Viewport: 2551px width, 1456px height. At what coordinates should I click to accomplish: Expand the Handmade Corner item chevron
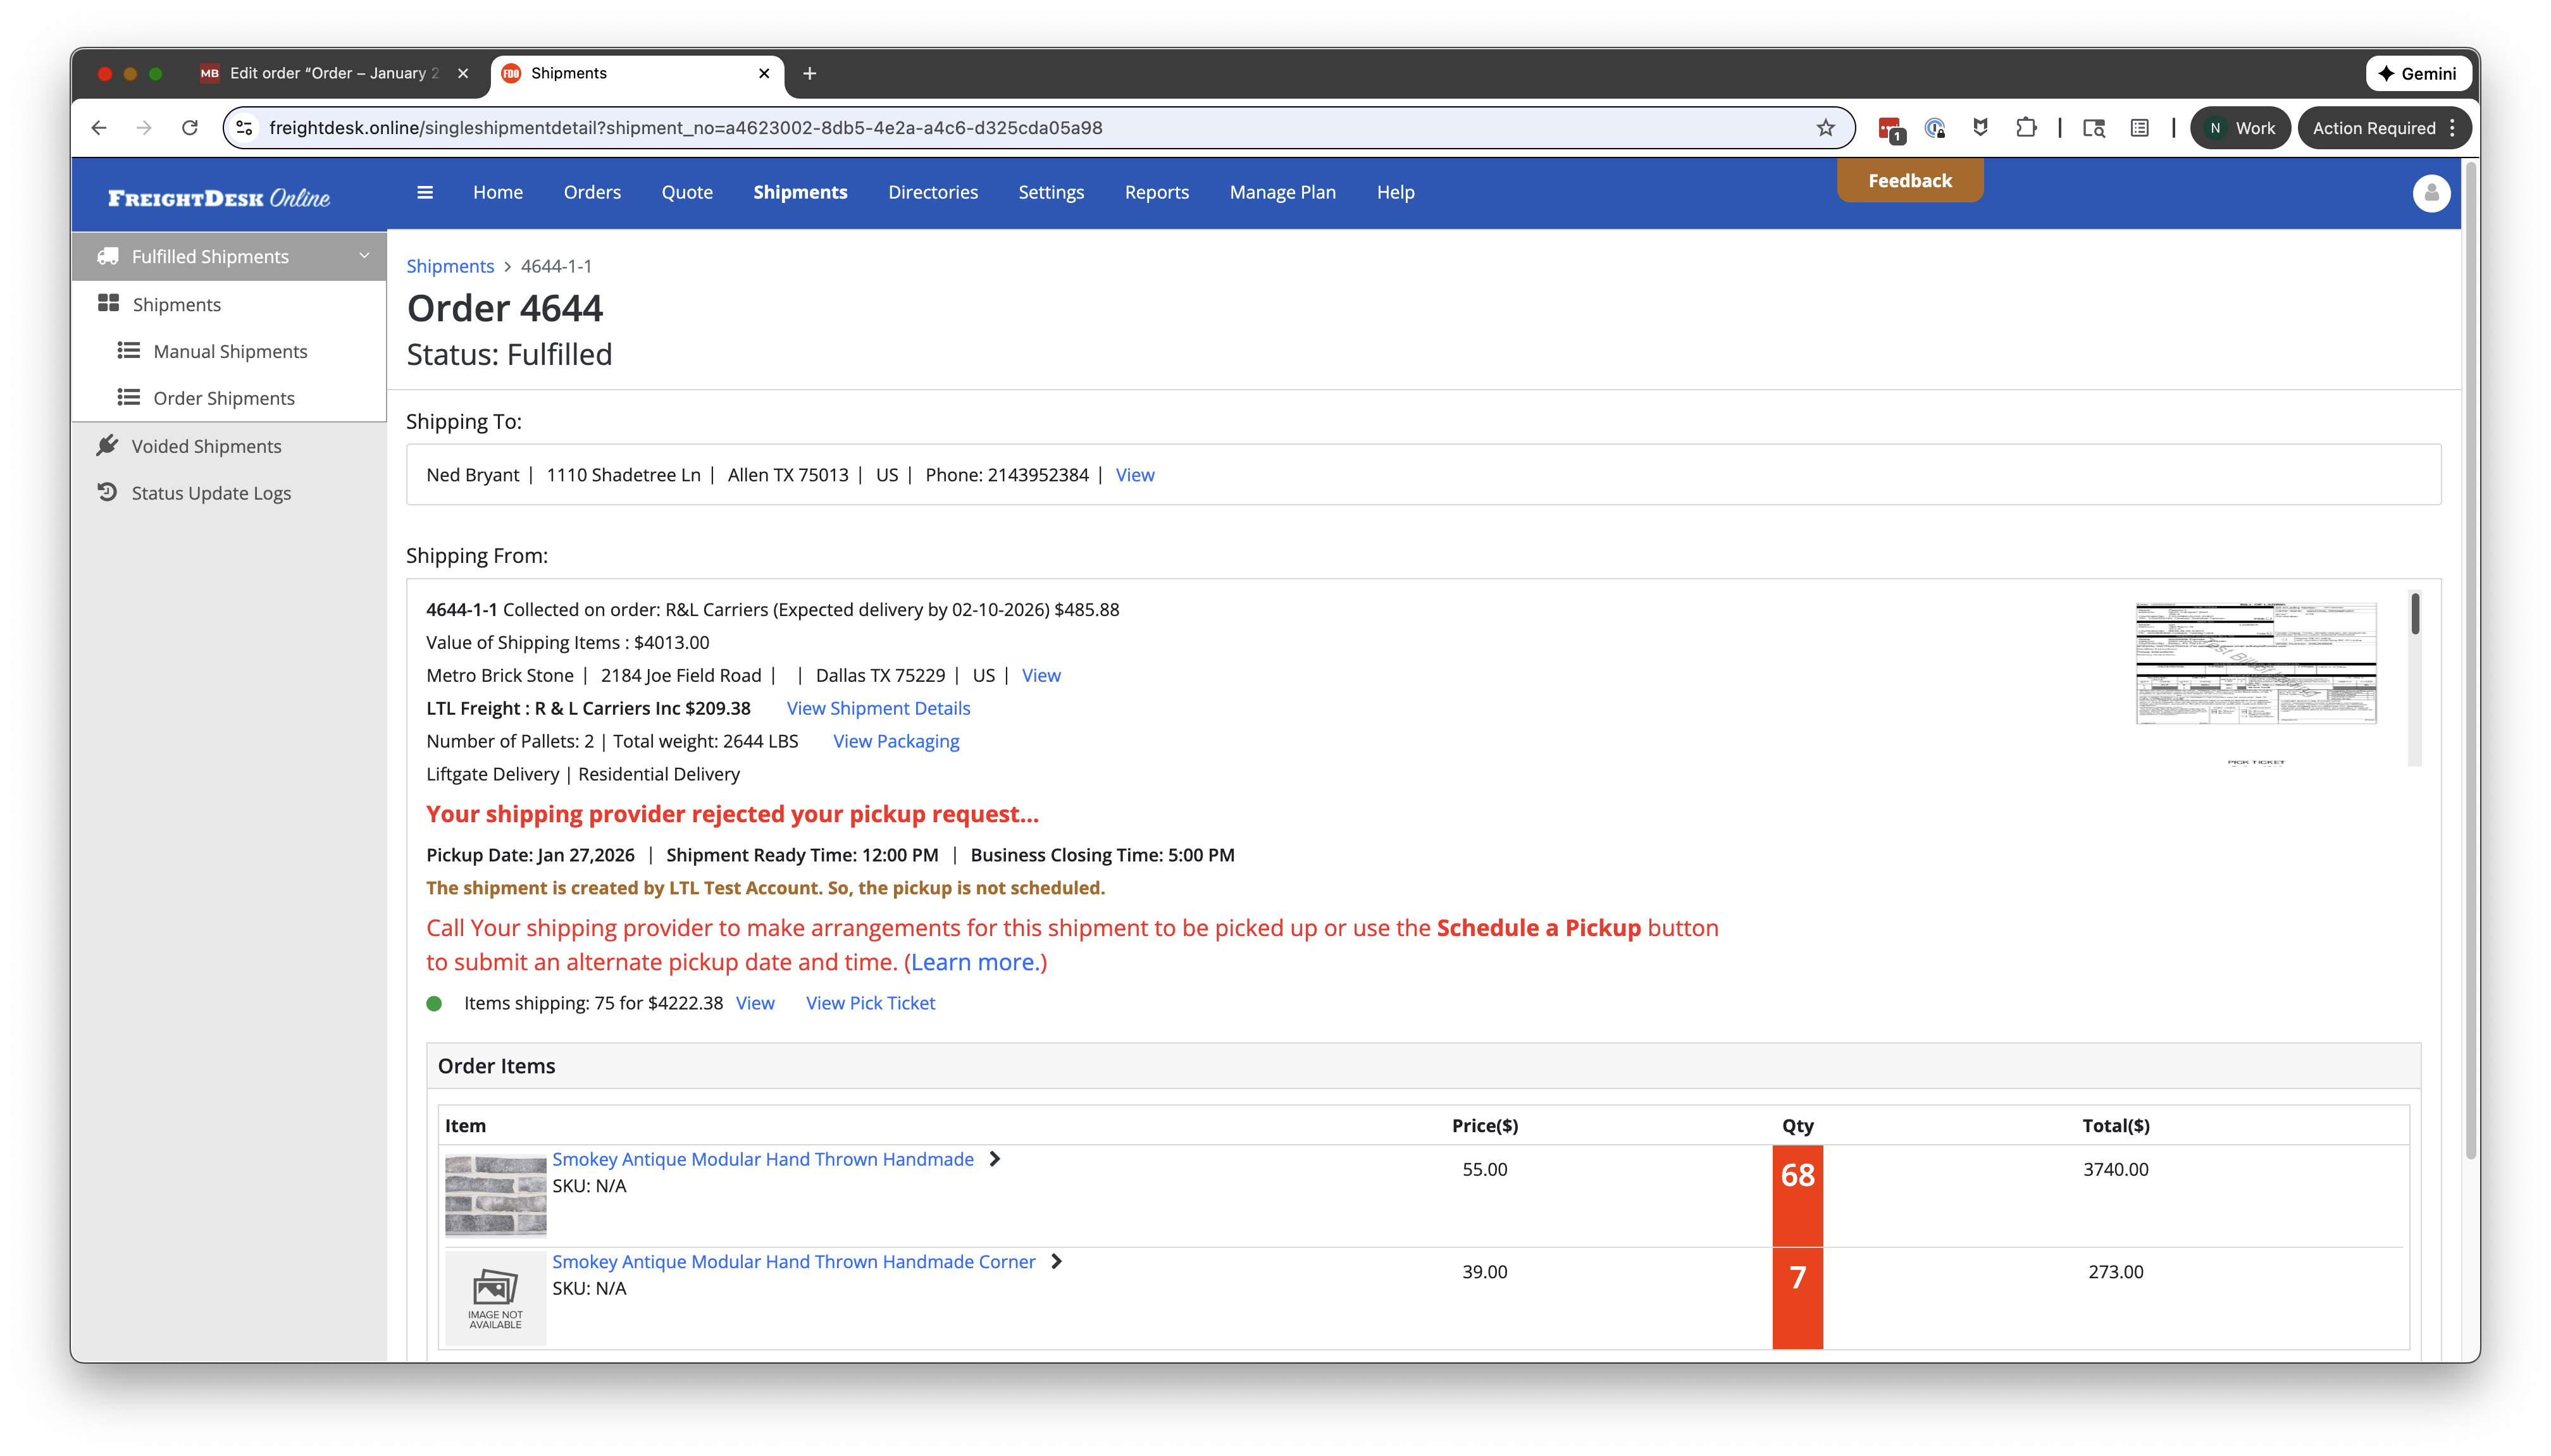1056,1262
